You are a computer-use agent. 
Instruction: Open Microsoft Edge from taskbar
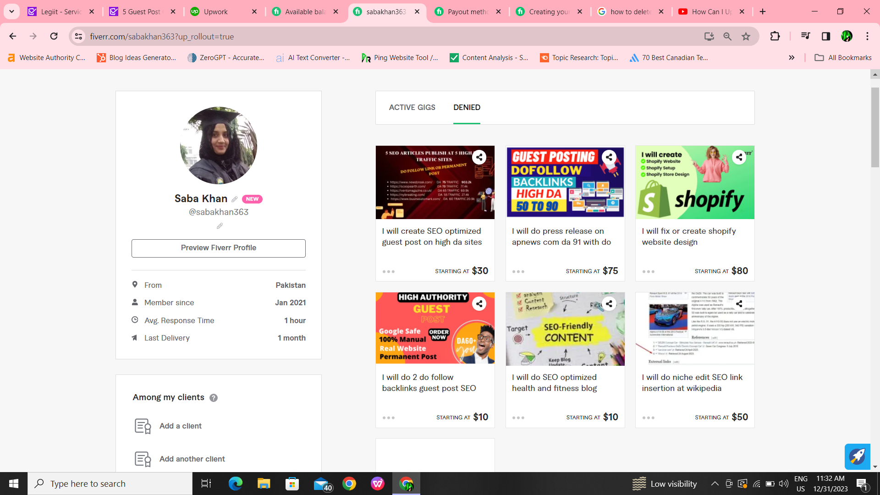pos(235,484)
